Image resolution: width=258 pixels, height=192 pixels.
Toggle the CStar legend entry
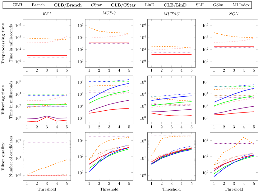coord(97,5)
